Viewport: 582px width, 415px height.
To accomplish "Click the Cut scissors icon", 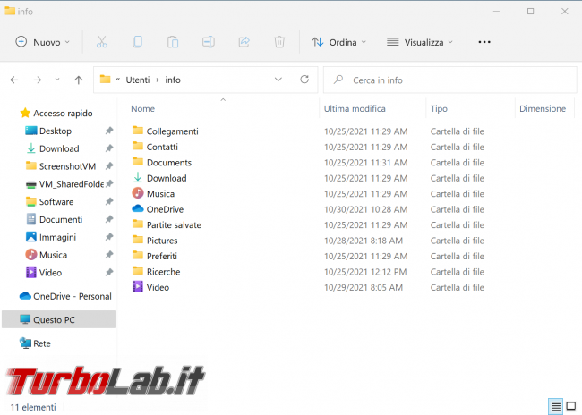I will pos(102,42).
